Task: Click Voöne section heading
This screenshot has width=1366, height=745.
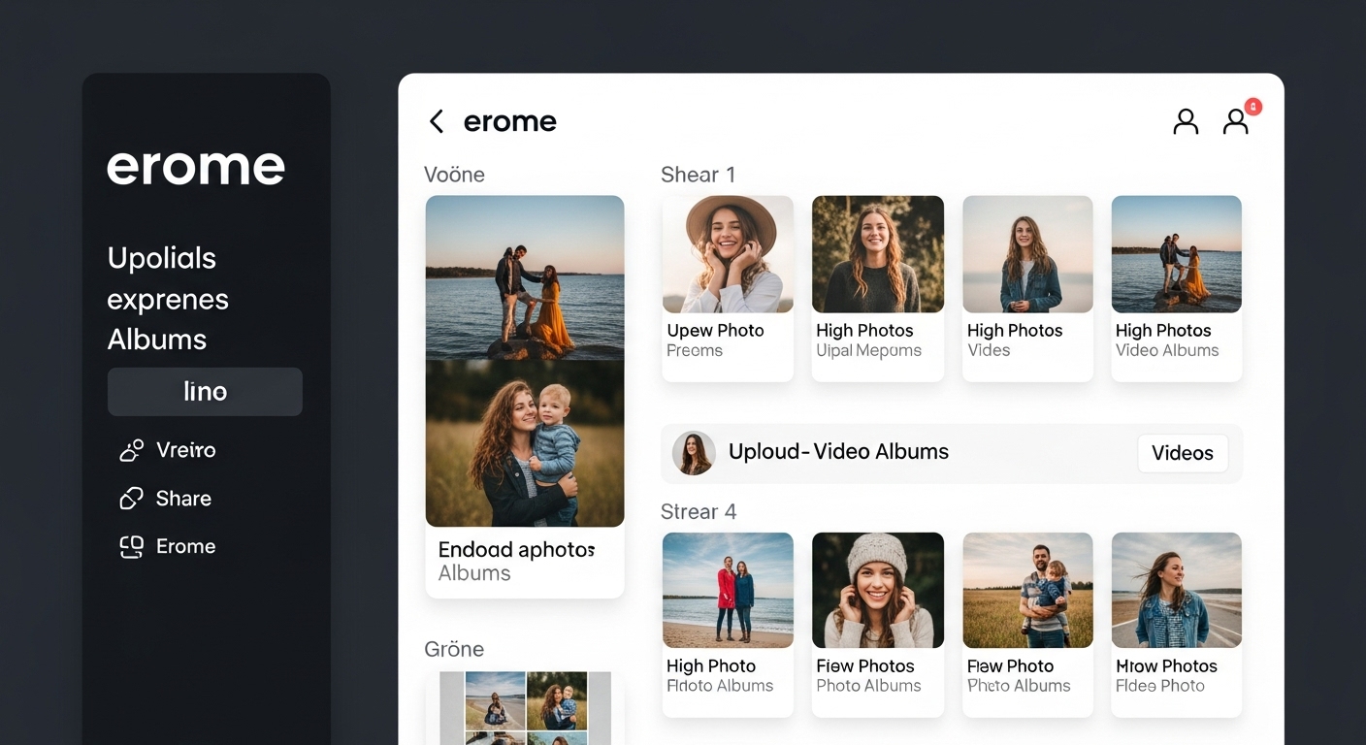Action: click(x=454, y=175)
